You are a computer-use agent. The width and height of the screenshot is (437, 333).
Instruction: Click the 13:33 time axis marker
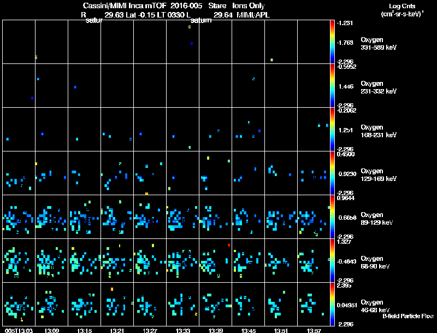pyautogui.click(x=183, y=330)
